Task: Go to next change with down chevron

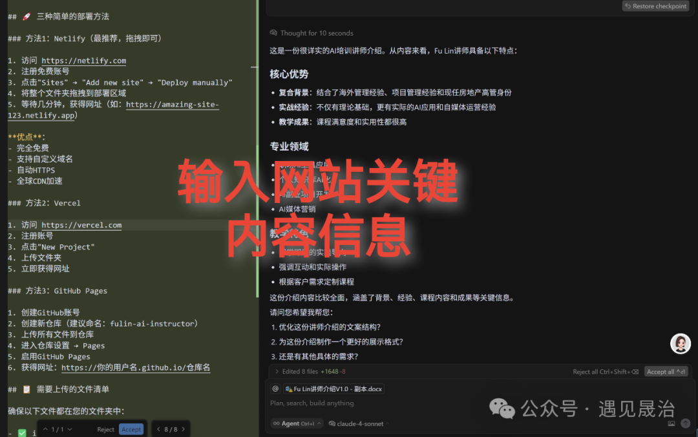Action: point(70,429)
